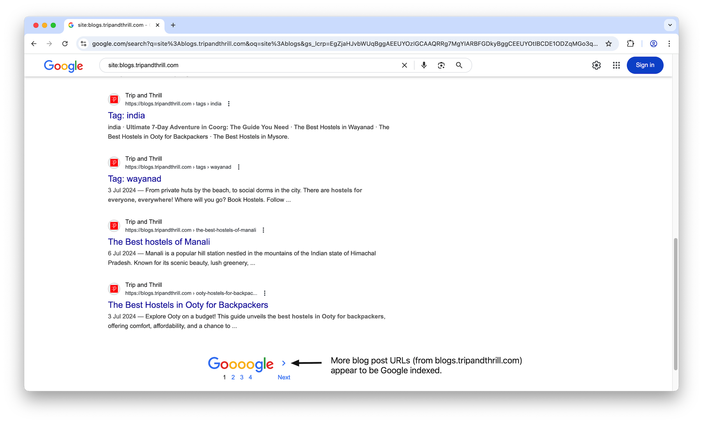Open the Tag: india result
This screenshot has width=703, height=423.
(x=127, y=115)
